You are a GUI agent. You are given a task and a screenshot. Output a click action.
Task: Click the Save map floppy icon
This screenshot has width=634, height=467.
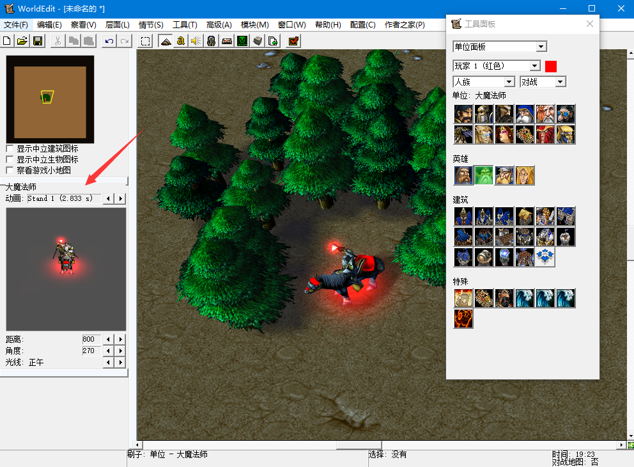click(x=38, y=41)
